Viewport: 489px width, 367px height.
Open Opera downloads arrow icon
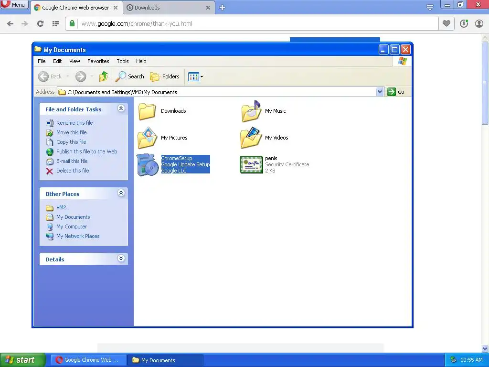click(464, 23)
